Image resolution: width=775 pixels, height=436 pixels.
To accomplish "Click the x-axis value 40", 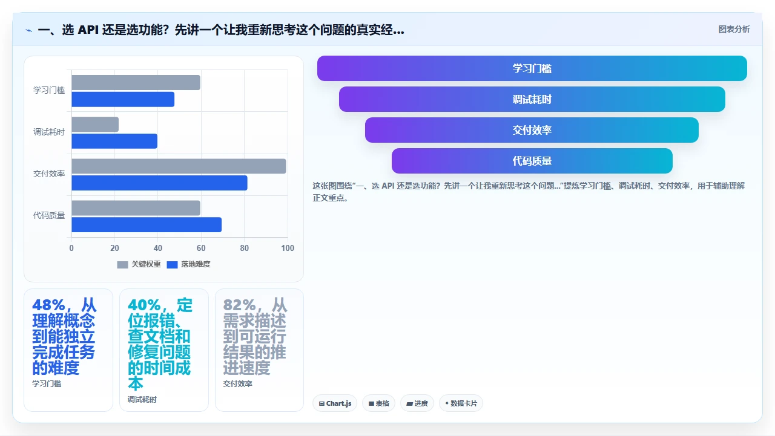I will [158, 248].
